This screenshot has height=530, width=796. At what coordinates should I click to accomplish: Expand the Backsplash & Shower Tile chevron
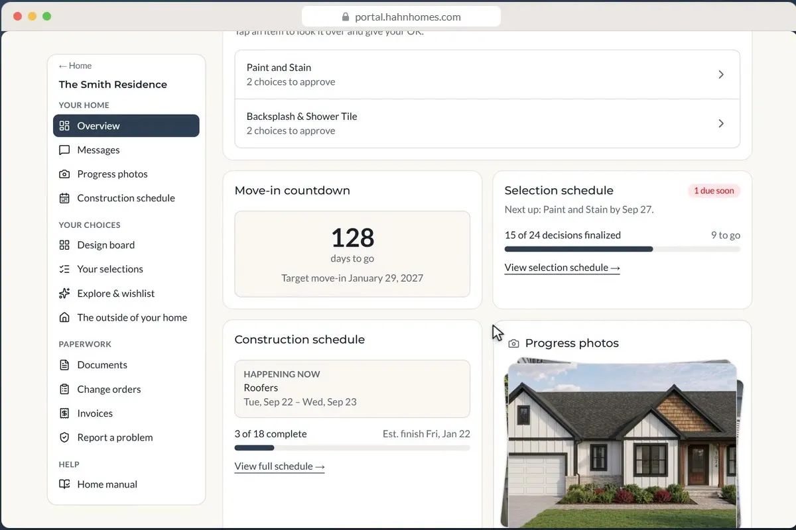coord(721,124)
